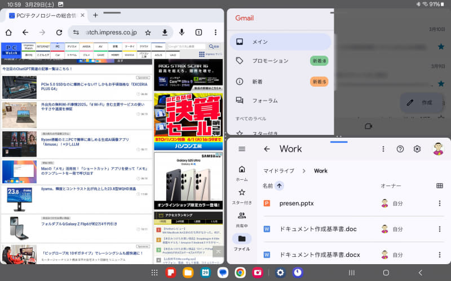This screenshot has height=281, width=451.
Task: Click マイドライブ breadcrumb
Action: coord(278,171)
